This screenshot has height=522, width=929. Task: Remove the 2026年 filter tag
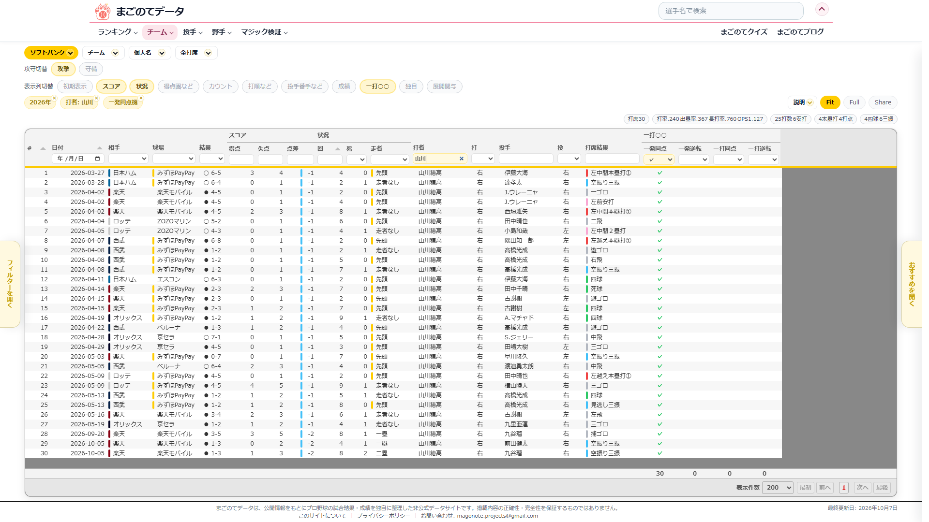point(54,98)
